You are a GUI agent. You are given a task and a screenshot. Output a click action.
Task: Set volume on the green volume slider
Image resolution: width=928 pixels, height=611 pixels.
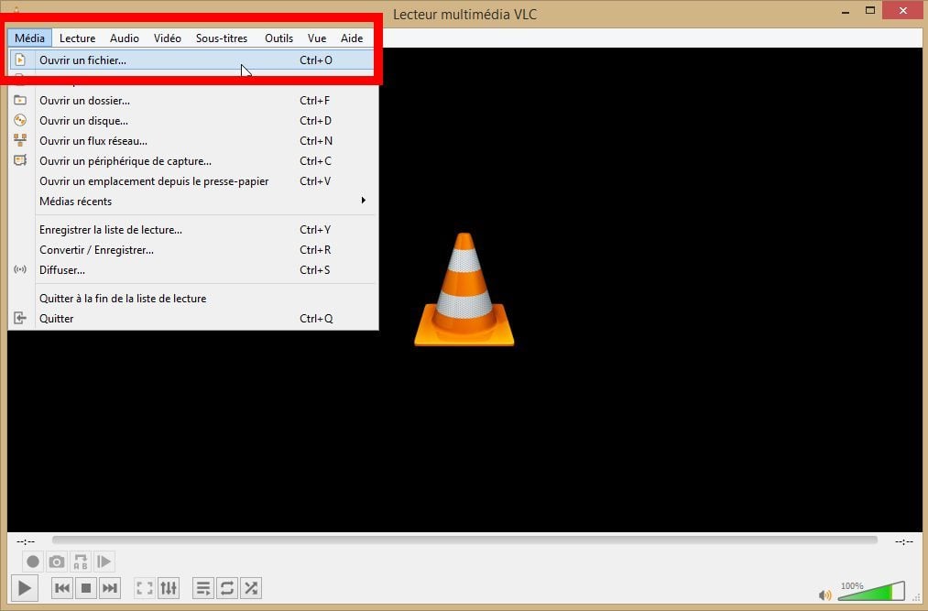pos(871,592)
